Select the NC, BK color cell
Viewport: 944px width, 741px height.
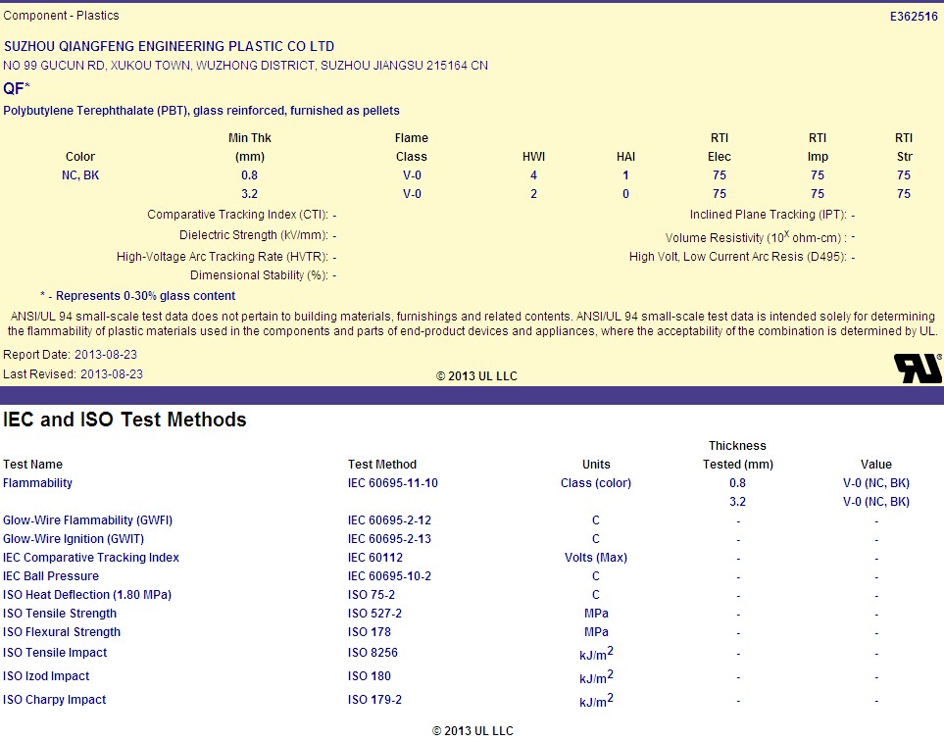[80, 175]
